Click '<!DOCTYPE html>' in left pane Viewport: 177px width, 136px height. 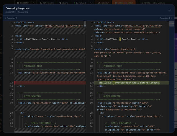click(x=24, y=22)
